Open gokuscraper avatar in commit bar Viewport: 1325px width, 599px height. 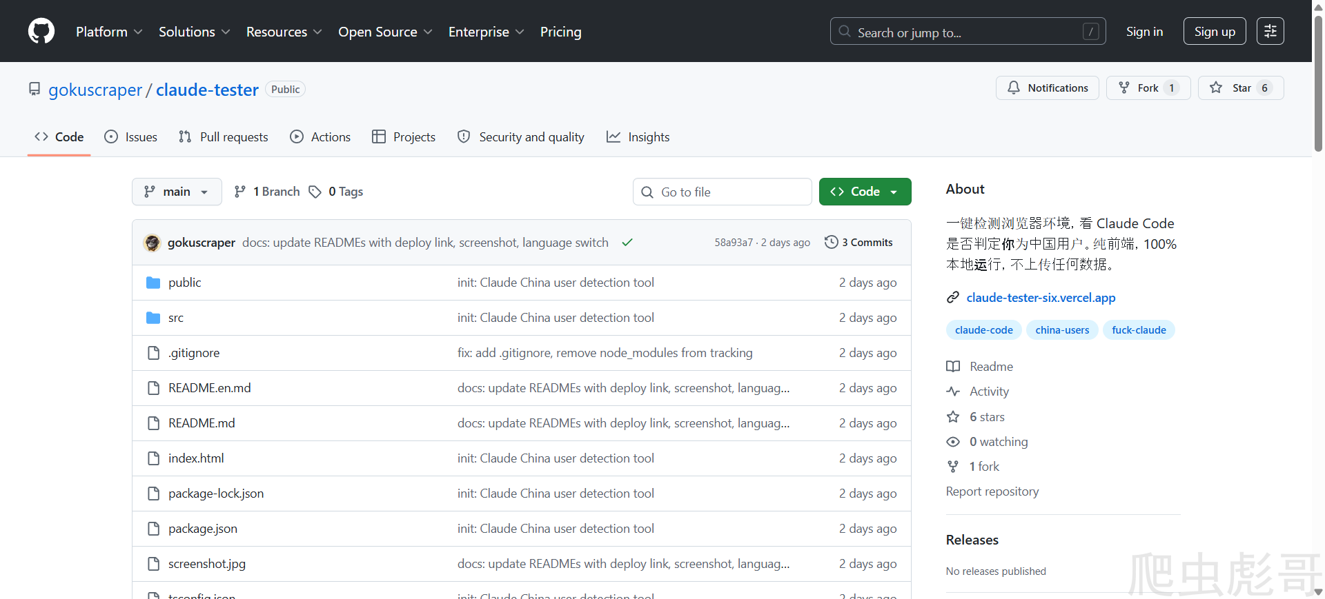[x=152, y=243]
